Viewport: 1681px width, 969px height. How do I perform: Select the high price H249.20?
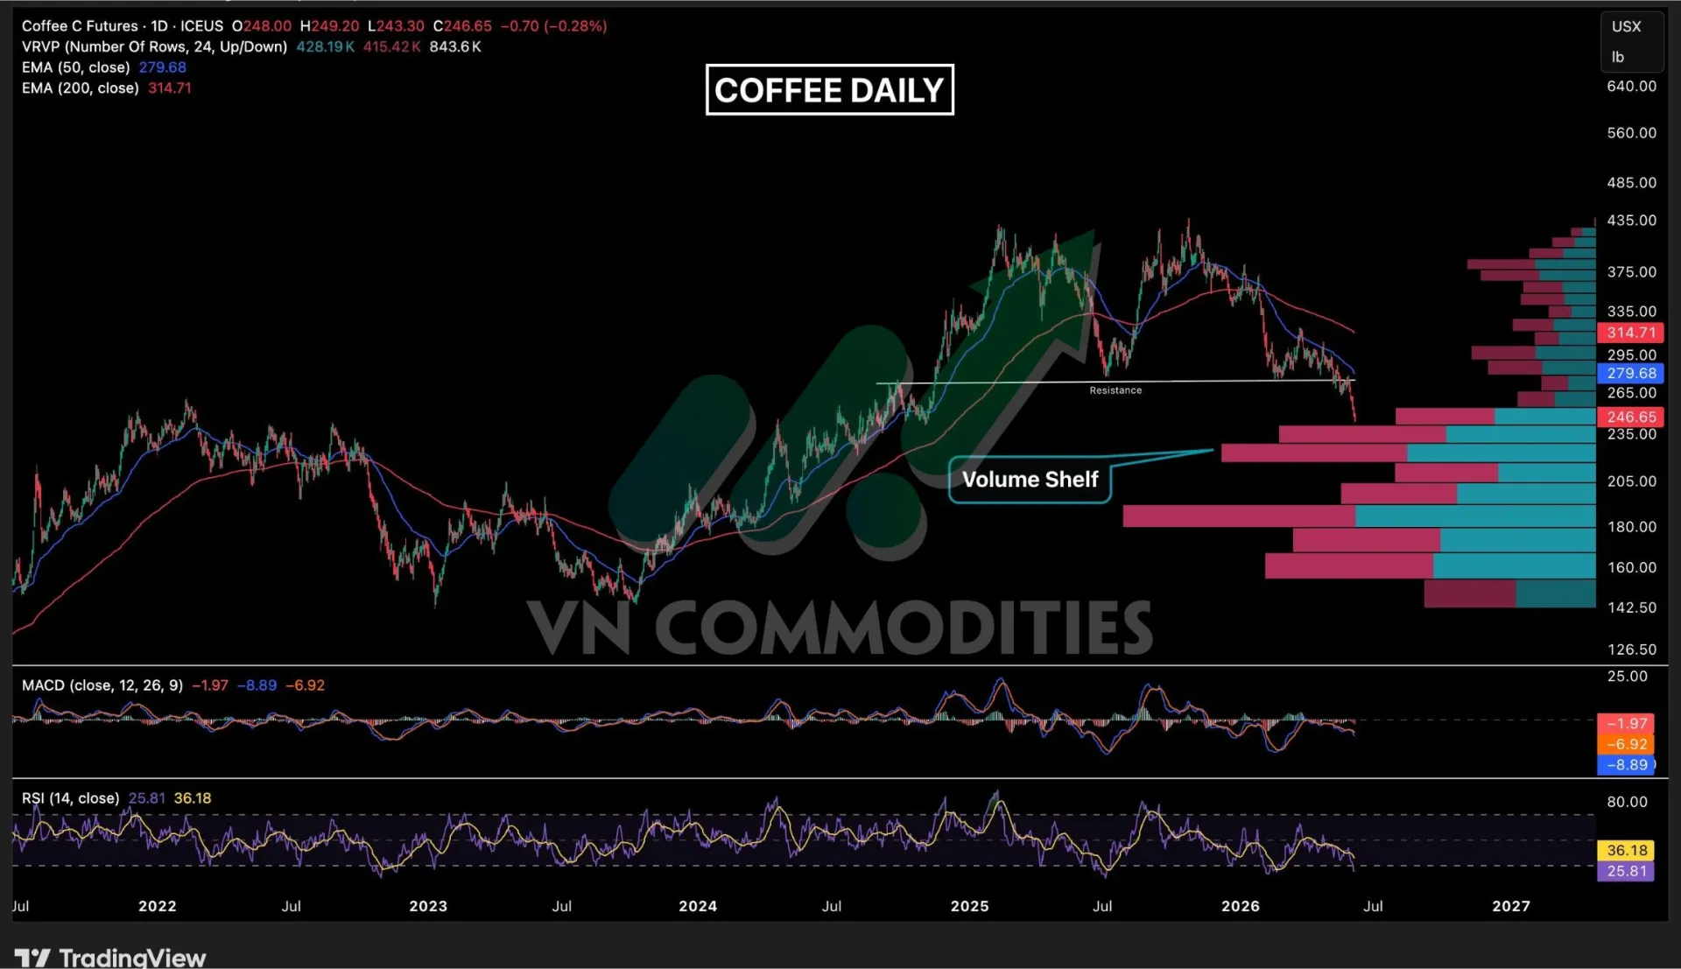(x=329, y=26)
